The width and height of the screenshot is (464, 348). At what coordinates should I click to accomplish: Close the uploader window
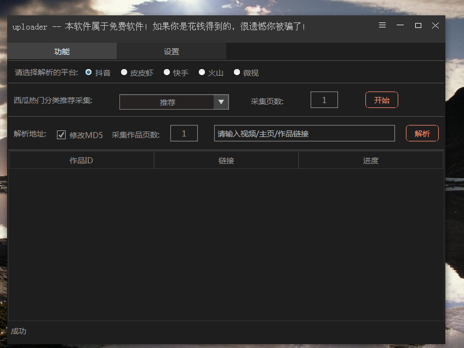[x=436, y=25]
